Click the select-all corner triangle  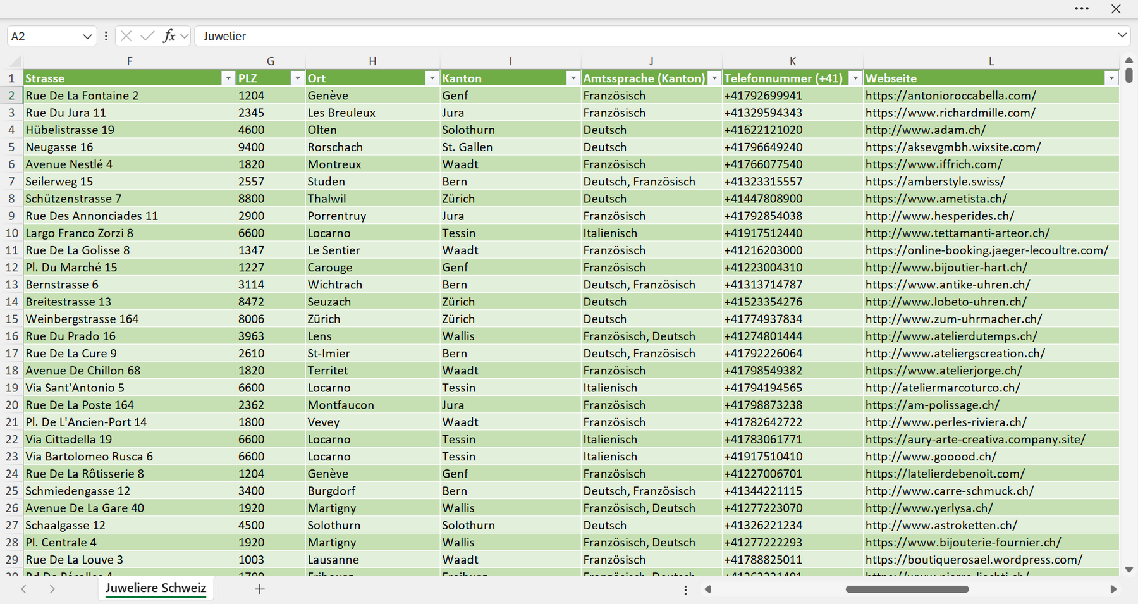click(15, 61)
